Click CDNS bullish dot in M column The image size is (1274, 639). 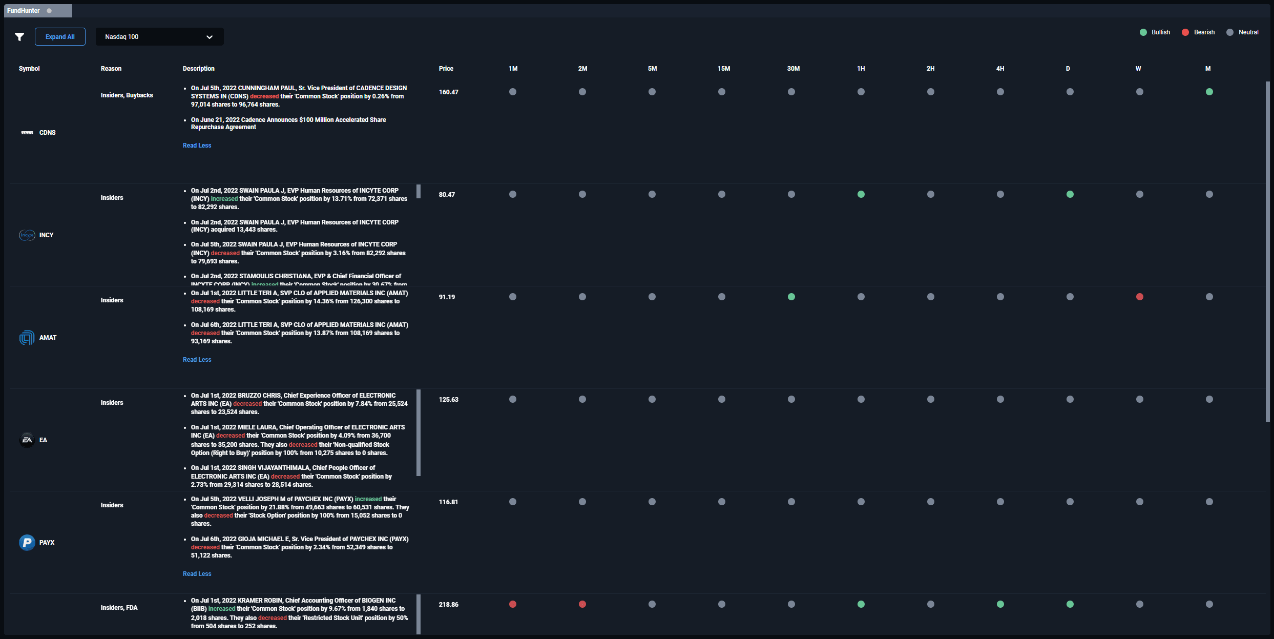coord(1209,92)
